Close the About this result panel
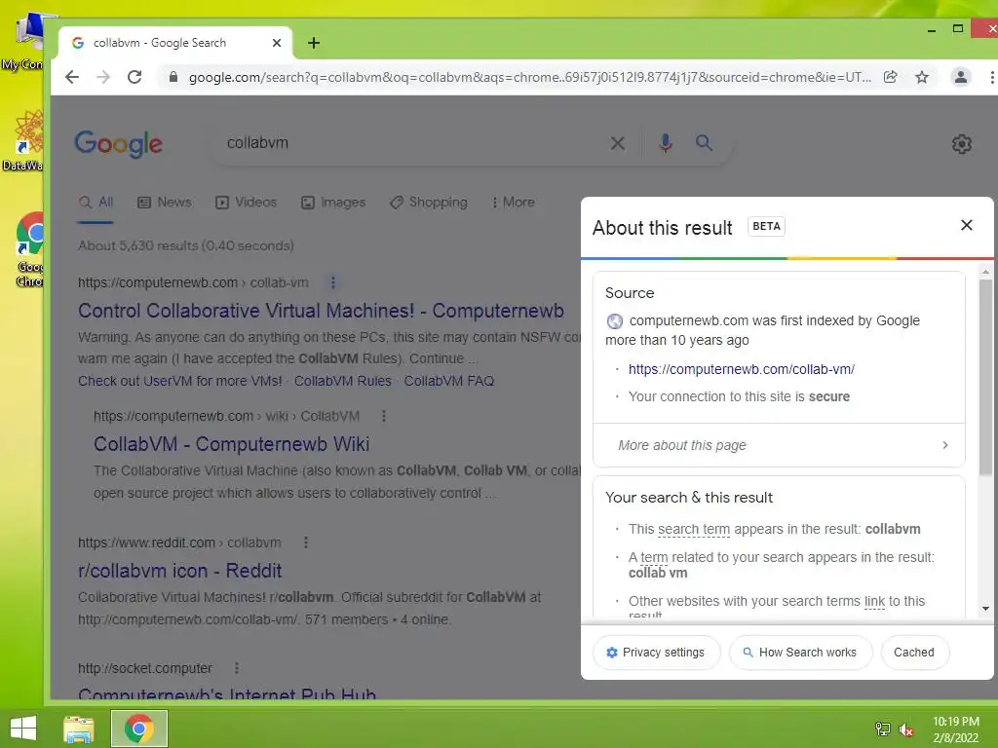 click(966, 225)
